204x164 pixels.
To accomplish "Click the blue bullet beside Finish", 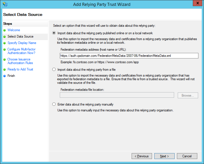I will point(4,76).
